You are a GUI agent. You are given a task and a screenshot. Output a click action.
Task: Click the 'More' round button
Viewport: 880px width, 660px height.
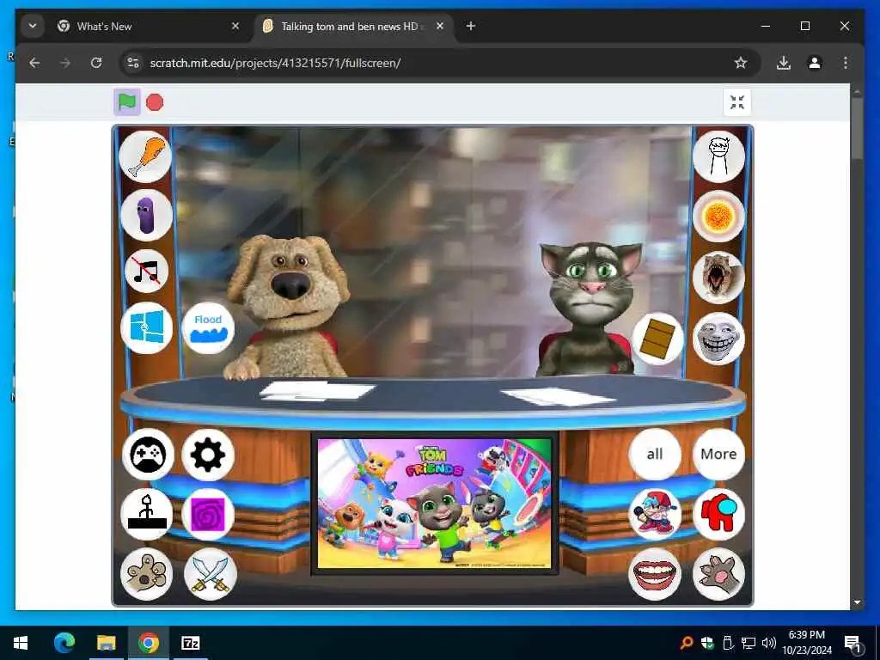(719, 454)
